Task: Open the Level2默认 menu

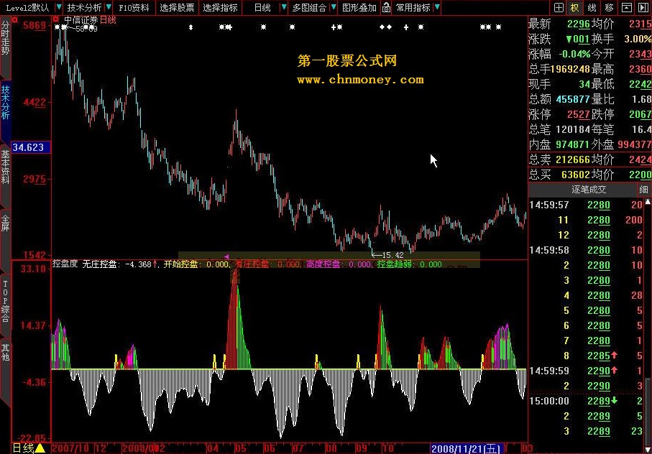Action: click(27, 7)
